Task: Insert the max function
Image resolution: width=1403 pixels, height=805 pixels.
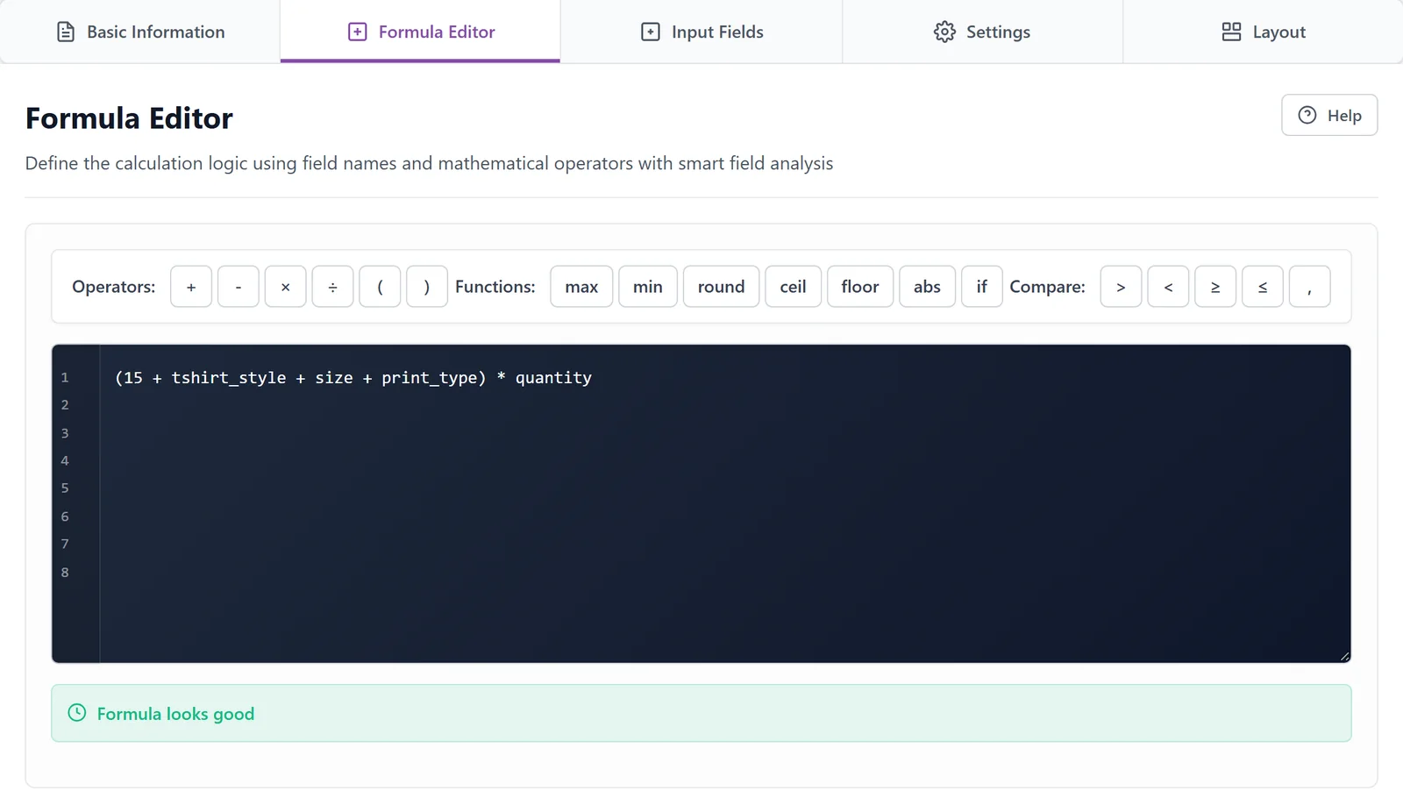Action: [581, 287]
